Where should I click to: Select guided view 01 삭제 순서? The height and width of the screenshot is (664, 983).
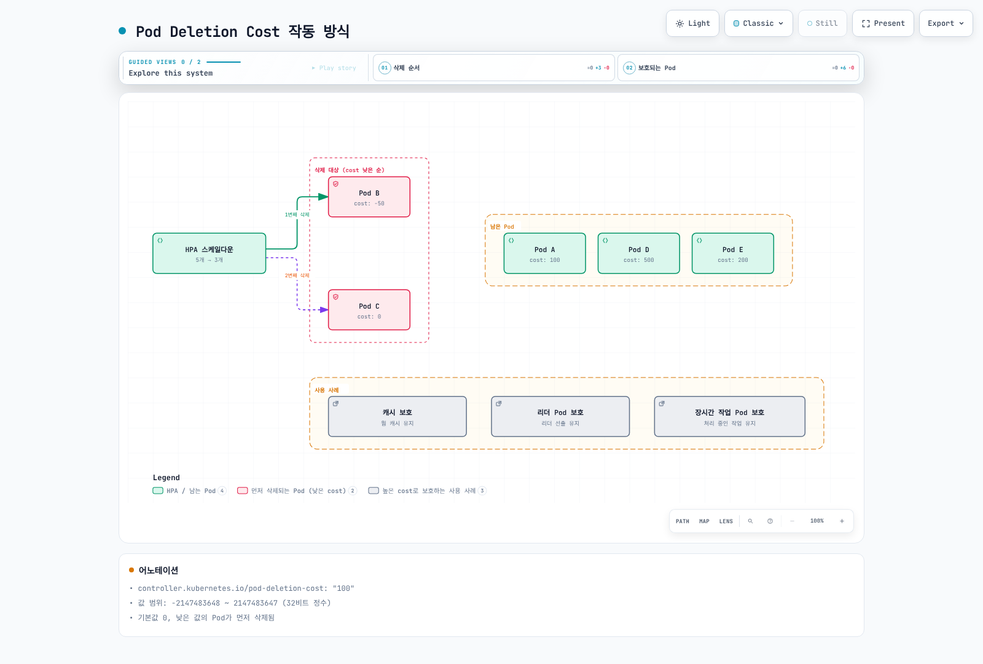click(x=493, y=68)
